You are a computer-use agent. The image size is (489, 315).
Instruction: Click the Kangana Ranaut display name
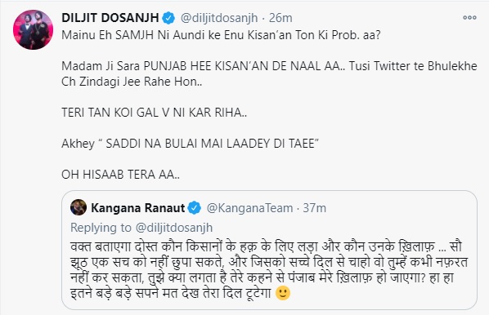[138, 208]
